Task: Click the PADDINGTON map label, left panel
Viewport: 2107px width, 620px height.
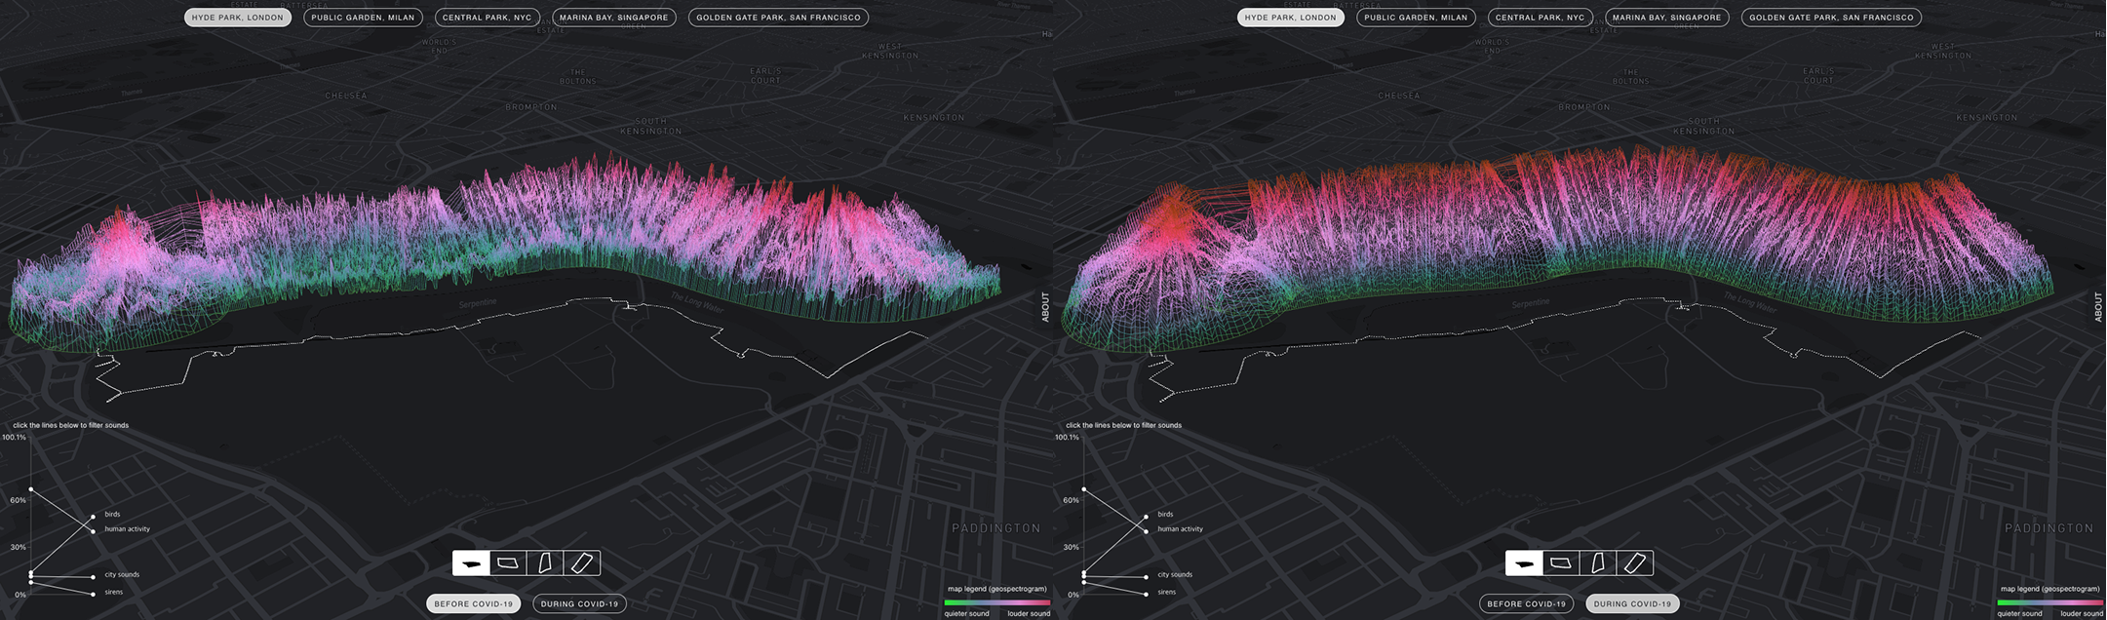Action: tap(996, 528)
